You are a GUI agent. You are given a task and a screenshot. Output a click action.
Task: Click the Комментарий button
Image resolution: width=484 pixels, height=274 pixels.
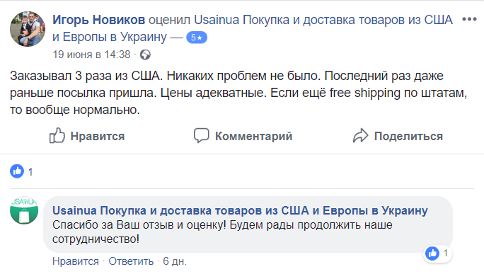[x=243, y=136]
